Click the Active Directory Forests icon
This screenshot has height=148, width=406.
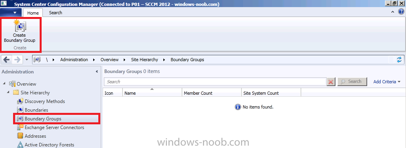pos(21,145)
